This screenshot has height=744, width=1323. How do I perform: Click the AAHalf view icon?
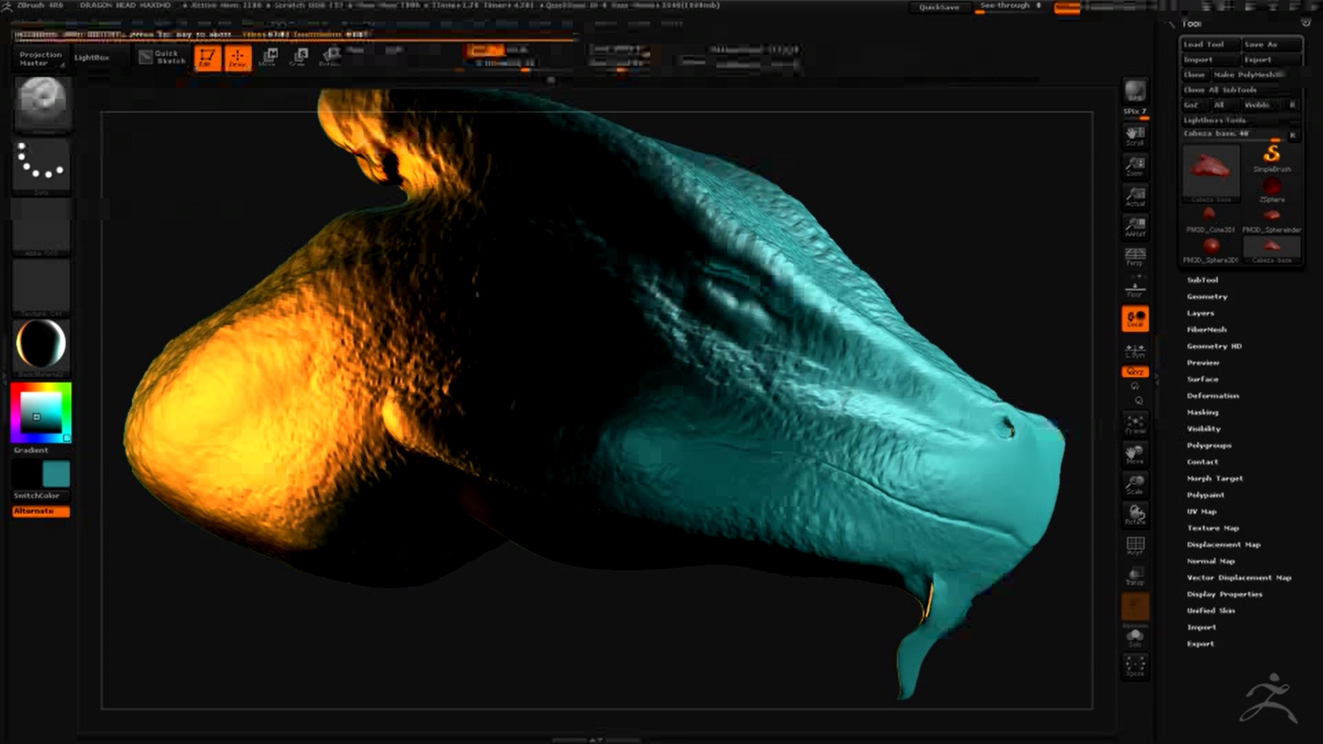click(x=1135, y=227)
